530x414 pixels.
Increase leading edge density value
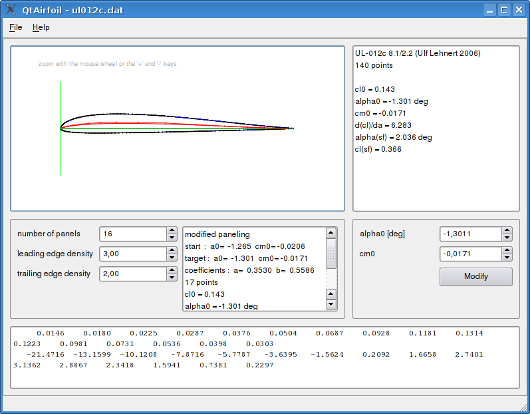(x=172, y=250)
